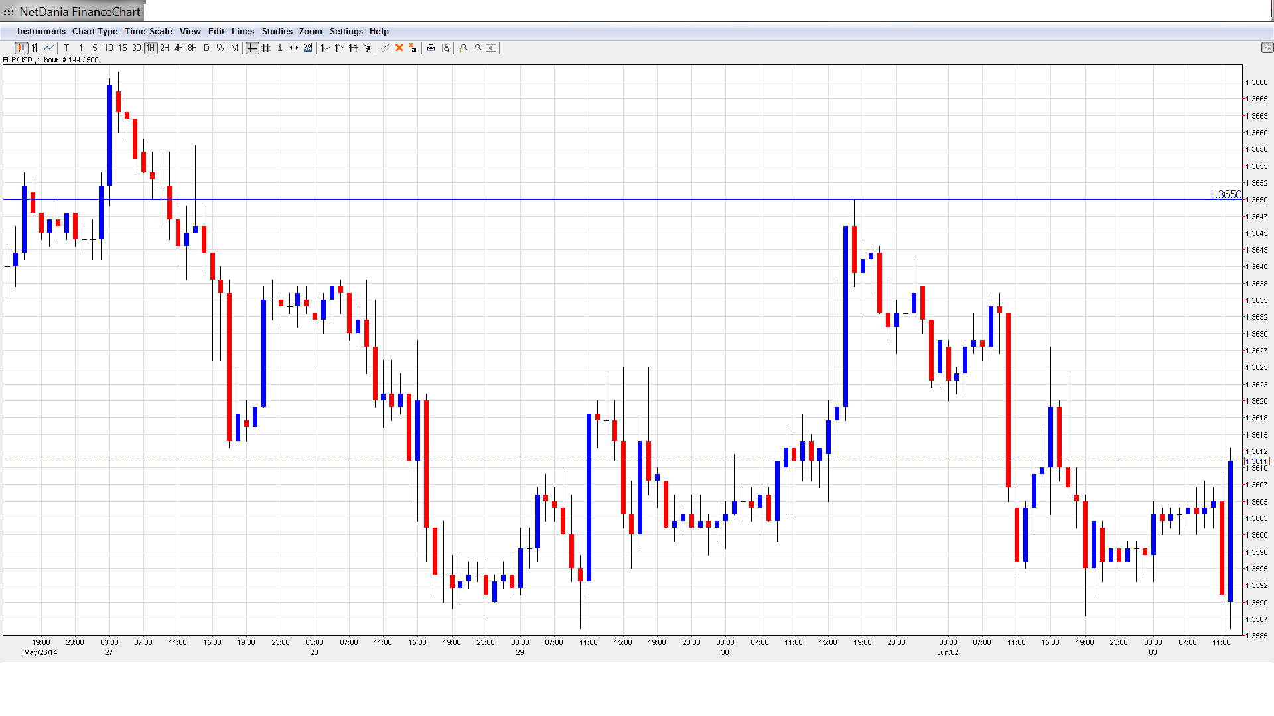The image size is (1274, 716).
Task: Switch to 4H time scale
Action: coord(178,48)
